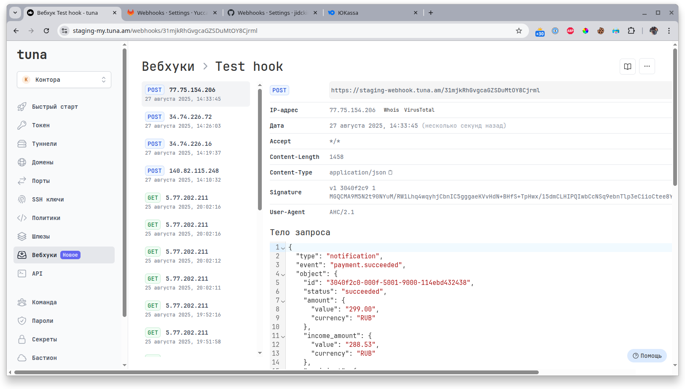The width and height of the screenshot is (685, 389).
Task: Select Вебхуки in the sidebar
Action: point(64,255)
